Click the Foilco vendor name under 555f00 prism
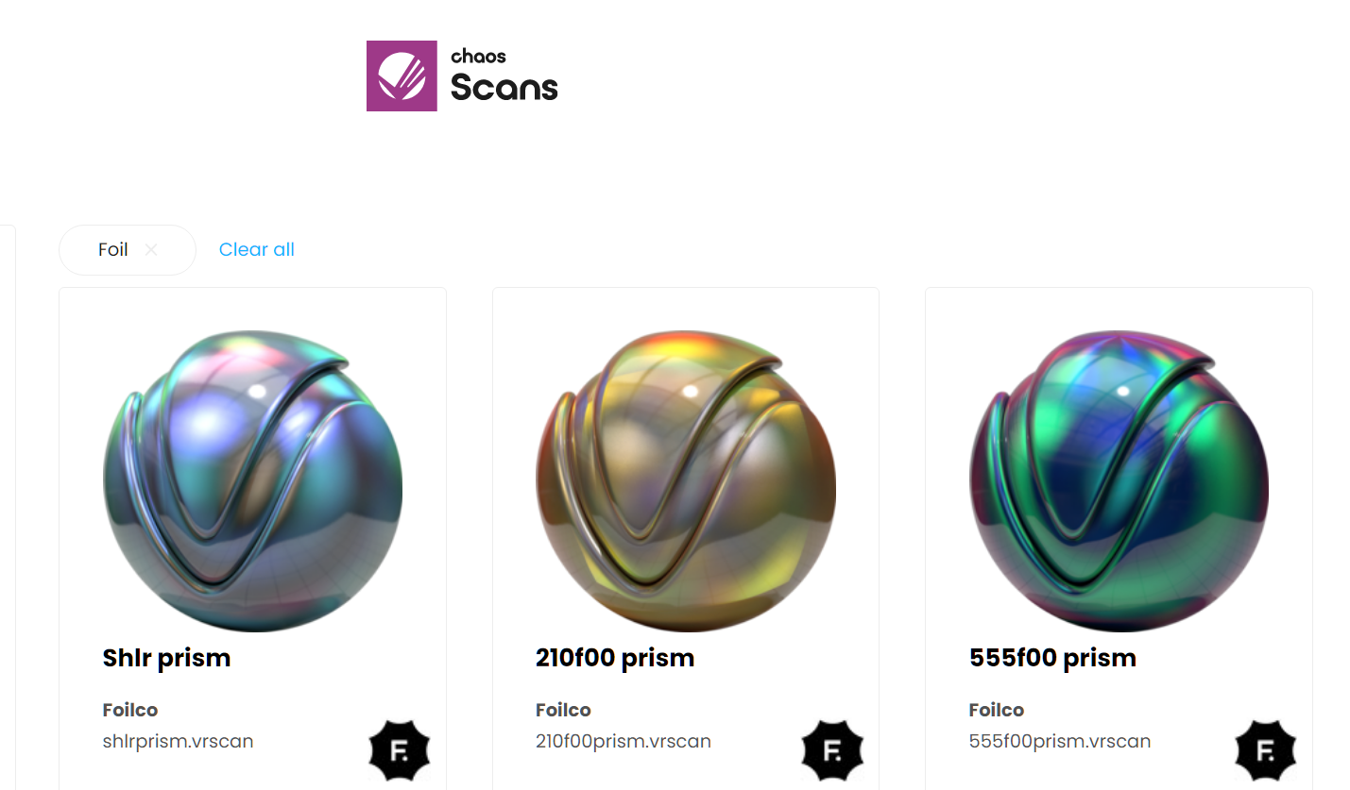The width and height of the screenshot is (1350, 790). pos(997,710)
